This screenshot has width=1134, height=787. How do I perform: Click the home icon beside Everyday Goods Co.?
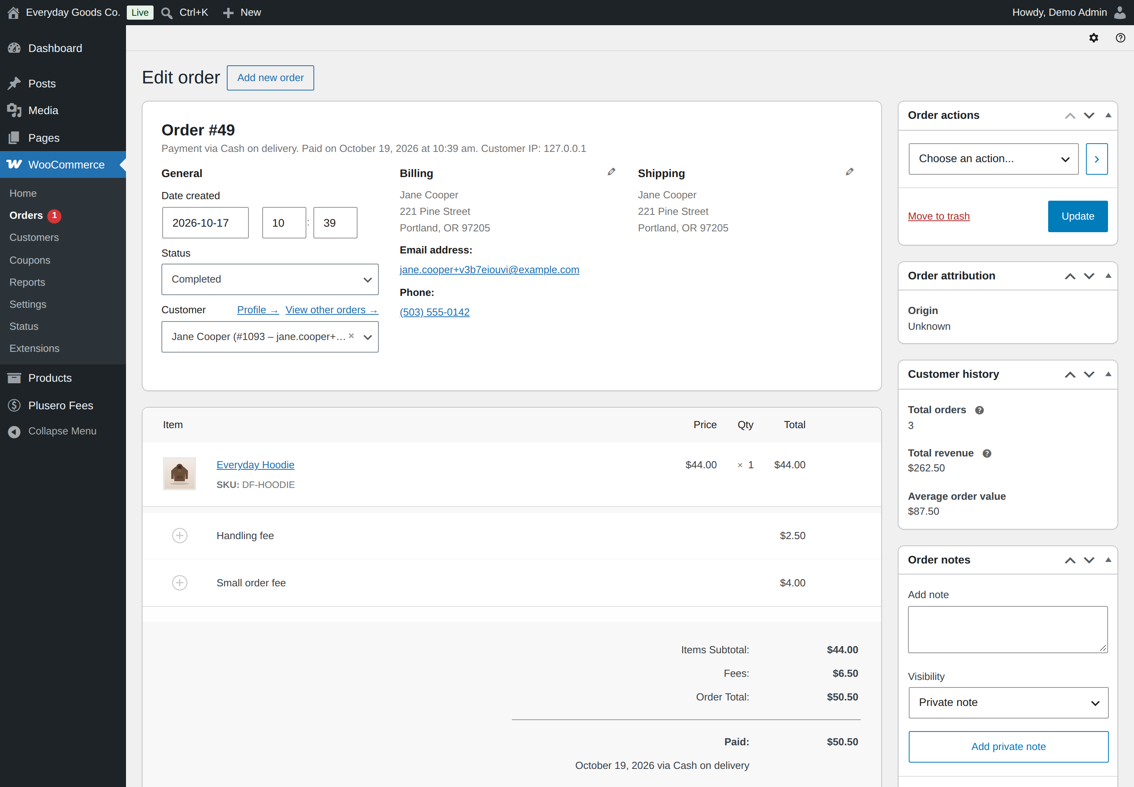point(13,12)
